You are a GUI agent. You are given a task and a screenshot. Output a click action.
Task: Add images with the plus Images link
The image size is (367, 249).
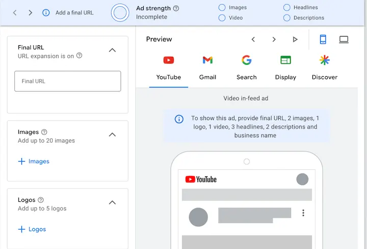tap(34, 161)
